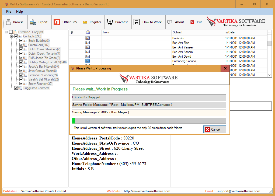Click the Saving Folder Message status field

149,105
